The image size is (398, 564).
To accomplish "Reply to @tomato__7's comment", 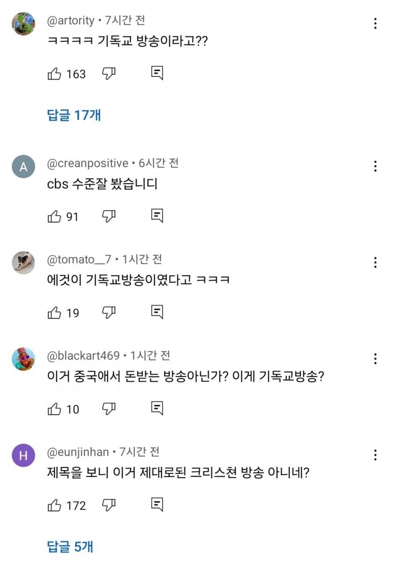I will [157, 312].
